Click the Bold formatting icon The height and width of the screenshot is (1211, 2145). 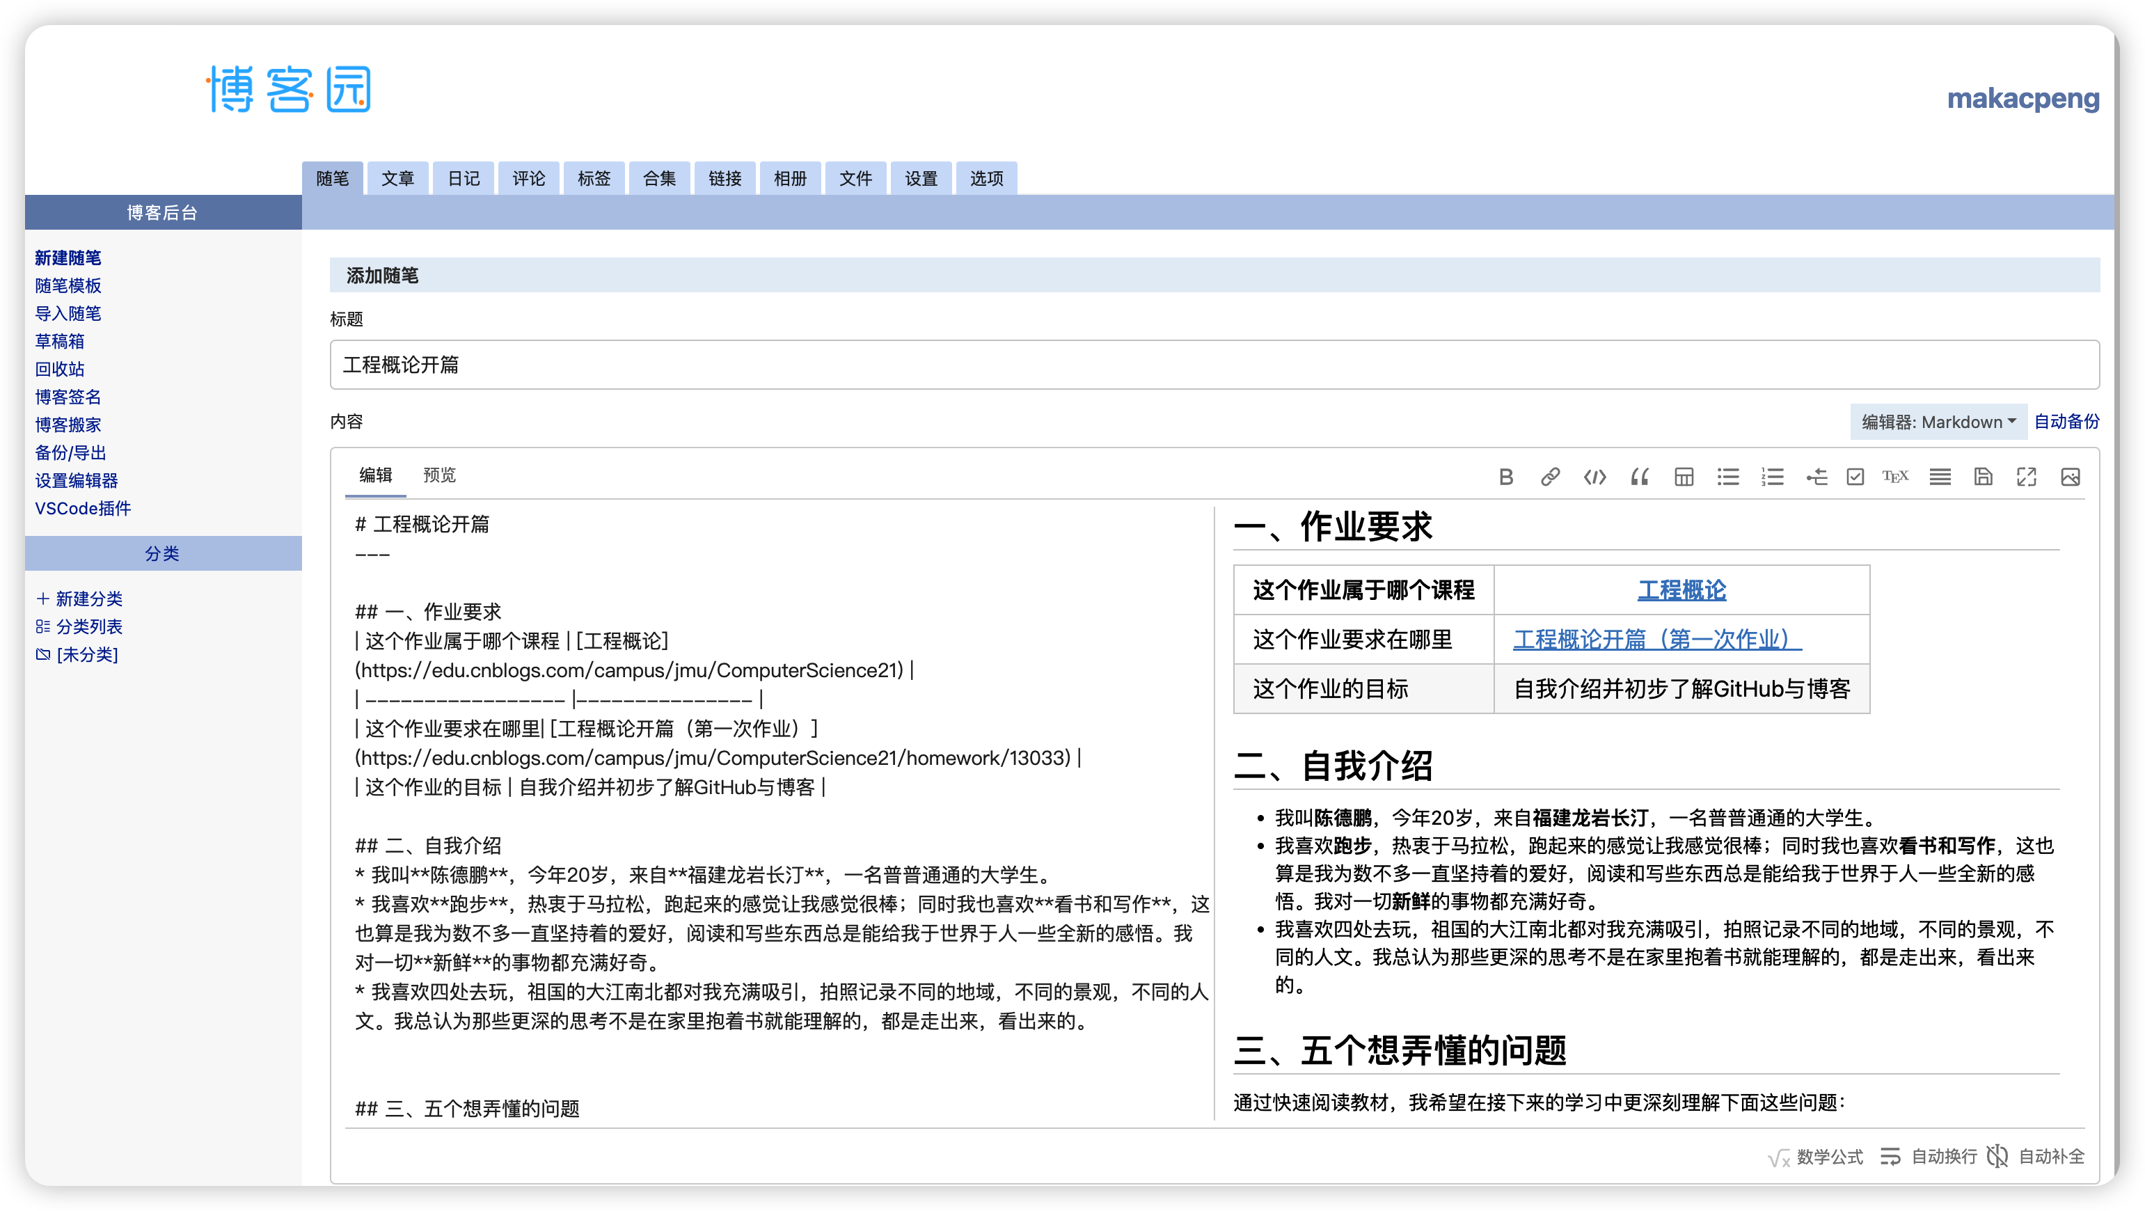click(x=1505, y=477)
